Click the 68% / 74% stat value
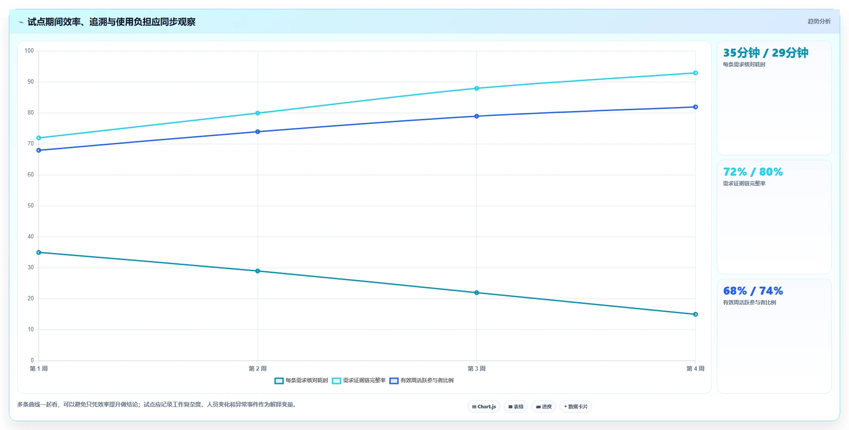The width and height of the screenshot is (849, 430). coord(753,291)
